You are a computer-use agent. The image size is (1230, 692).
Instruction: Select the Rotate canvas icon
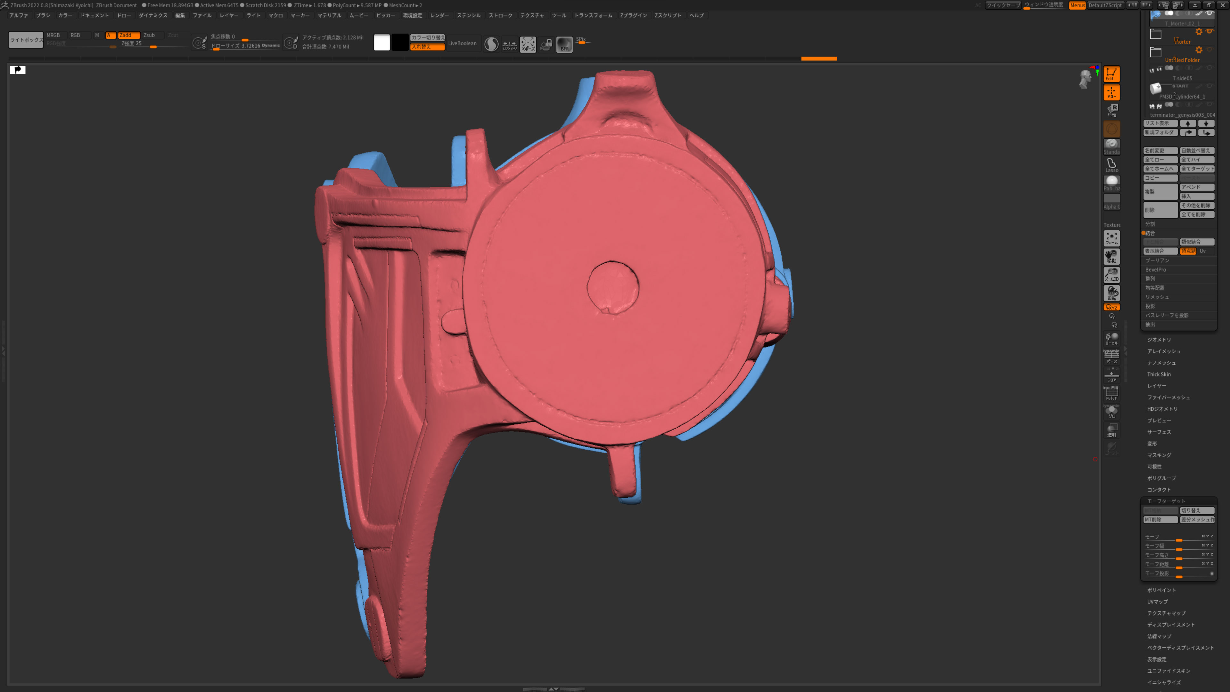tap(1111, 293)
